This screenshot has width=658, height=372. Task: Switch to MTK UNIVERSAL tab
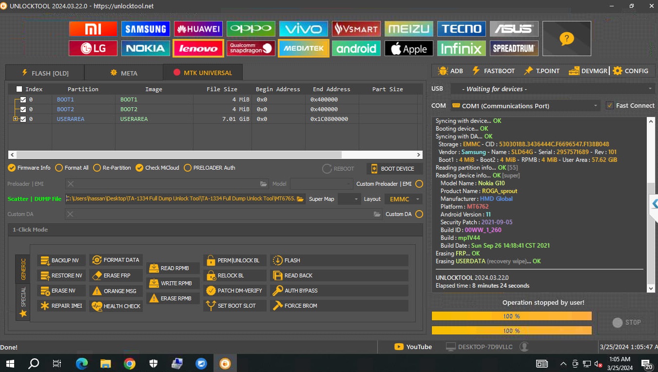pyautogui.click(x=203, y=73)
